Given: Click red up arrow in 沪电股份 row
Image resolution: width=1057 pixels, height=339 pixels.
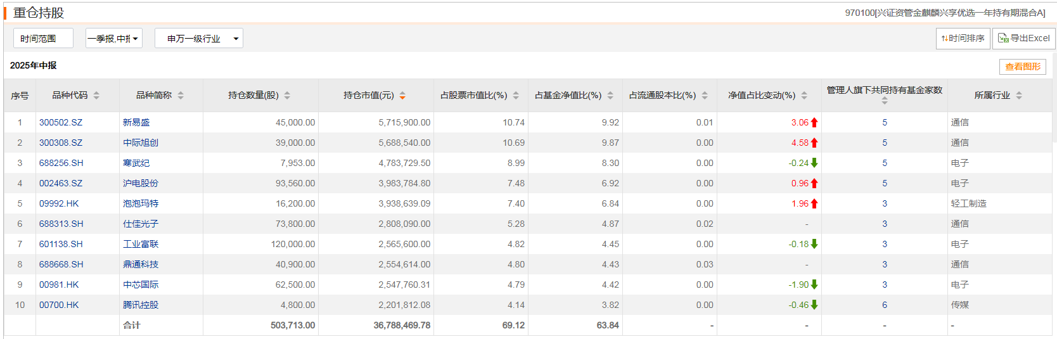Looking at the screenshot, I should pyautogui.click(x=814, y=183).
